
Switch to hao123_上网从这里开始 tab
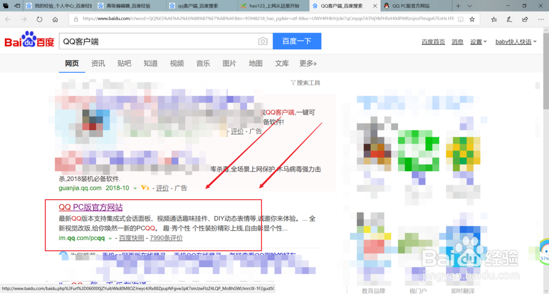(x=273, y=6)
